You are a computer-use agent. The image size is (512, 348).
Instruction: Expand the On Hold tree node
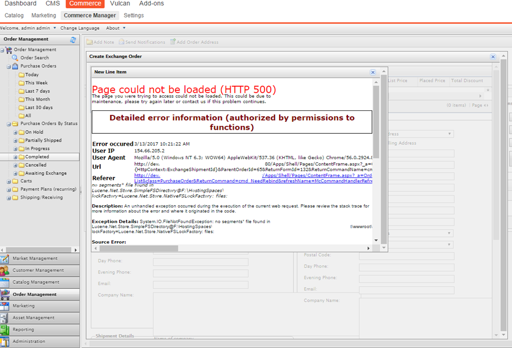pos(15,132)
